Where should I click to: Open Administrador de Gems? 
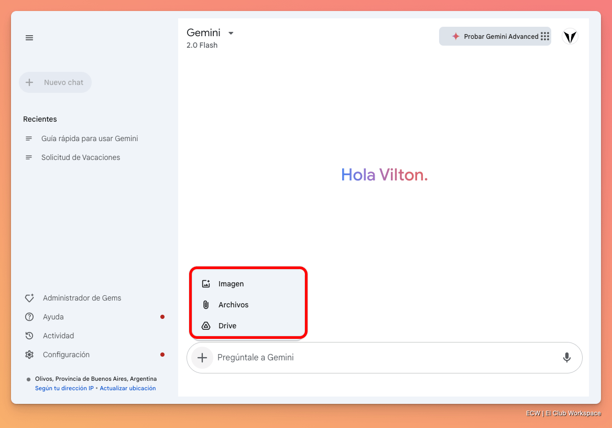pos(82,298)
